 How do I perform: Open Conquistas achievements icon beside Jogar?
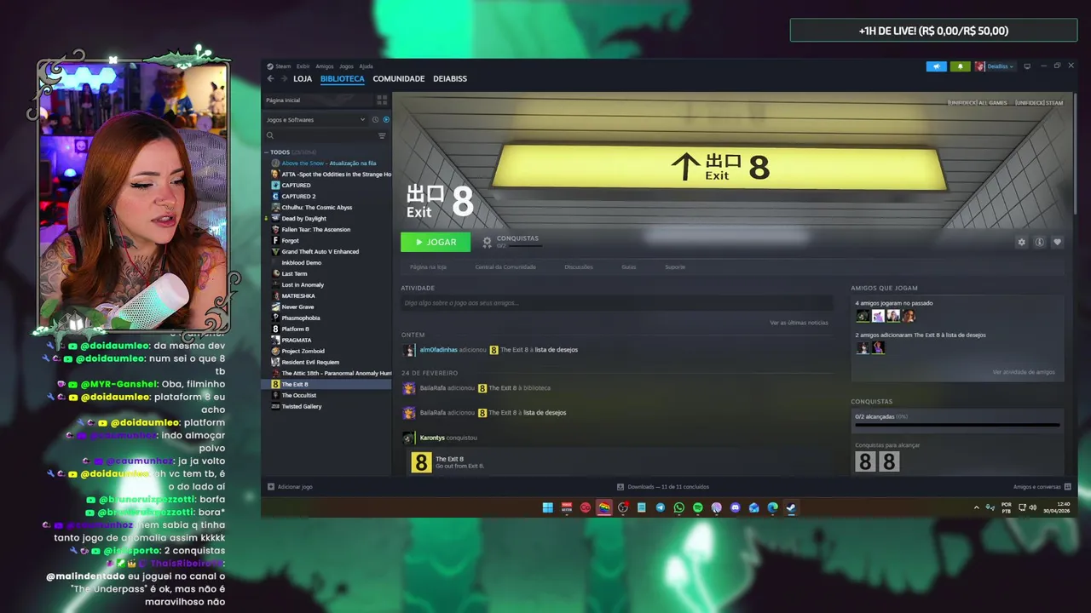coord(487,243)
